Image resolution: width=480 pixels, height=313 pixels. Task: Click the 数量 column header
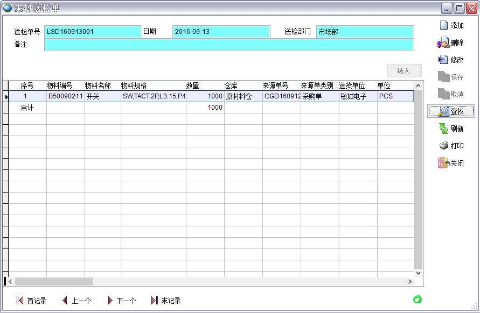point(192,86)
